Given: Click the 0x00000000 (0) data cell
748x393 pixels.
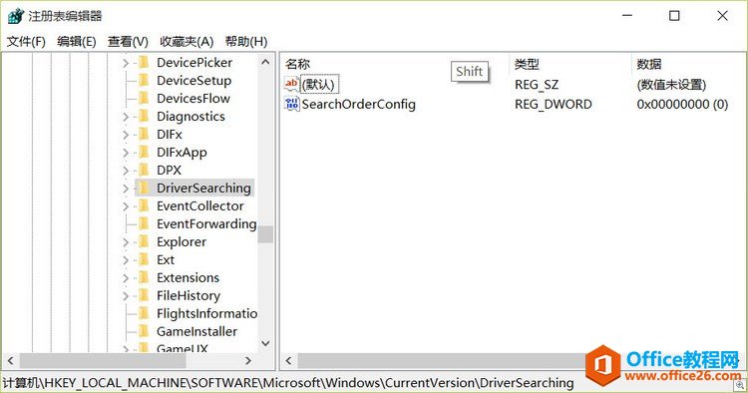Looking at the screenshot, I should [682, 104].
